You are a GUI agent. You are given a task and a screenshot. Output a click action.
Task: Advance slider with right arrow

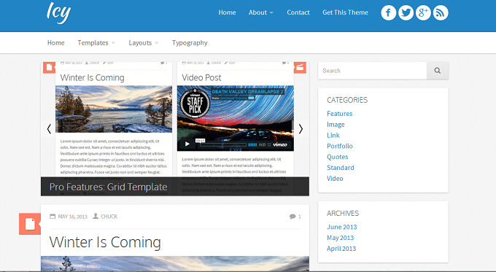pos(301,129)
